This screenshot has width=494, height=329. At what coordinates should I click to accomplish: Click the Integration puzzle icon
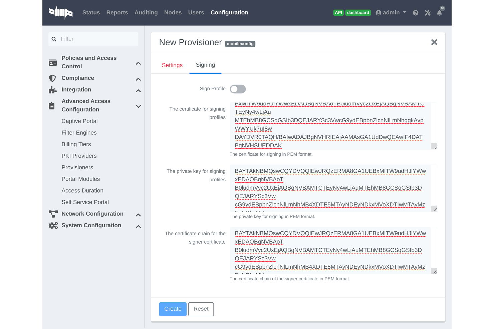click(52, 90)
